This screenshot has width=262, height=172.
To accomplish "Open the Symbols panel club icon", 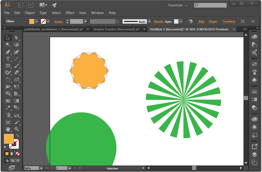I will click(254, 80).
